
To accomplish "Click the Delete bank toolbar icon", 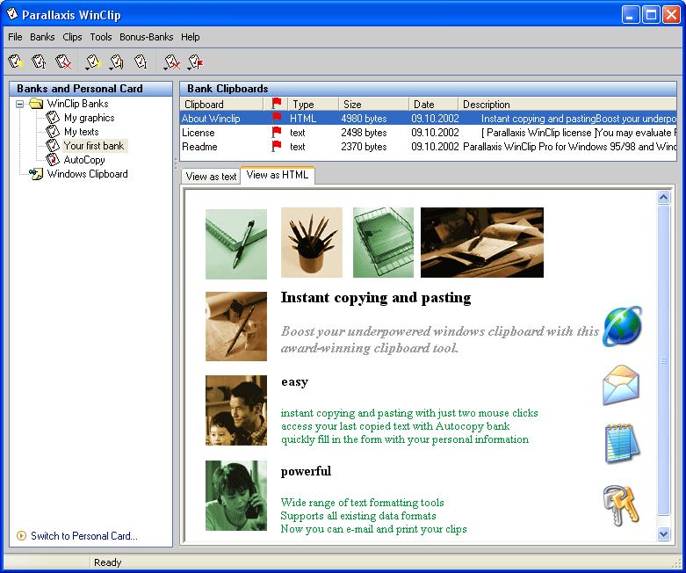I will click(x=63, y=62).
